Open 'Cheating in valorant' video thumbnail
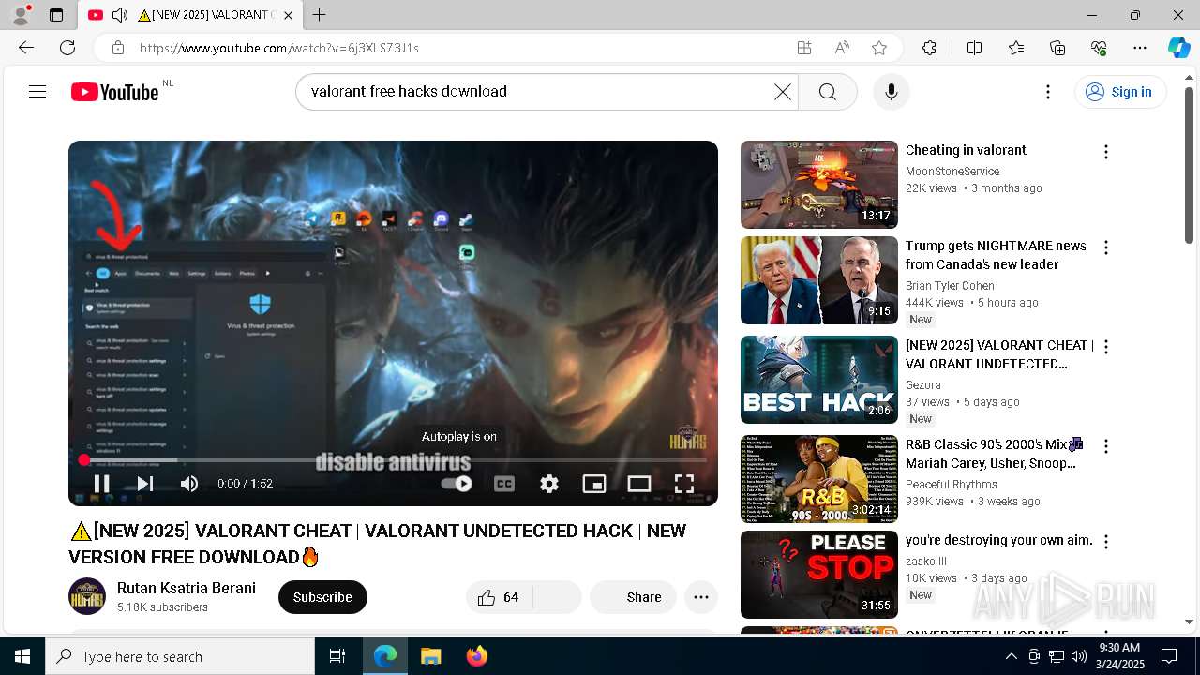The image size is (1200, 675). click(x=819, y=185)
